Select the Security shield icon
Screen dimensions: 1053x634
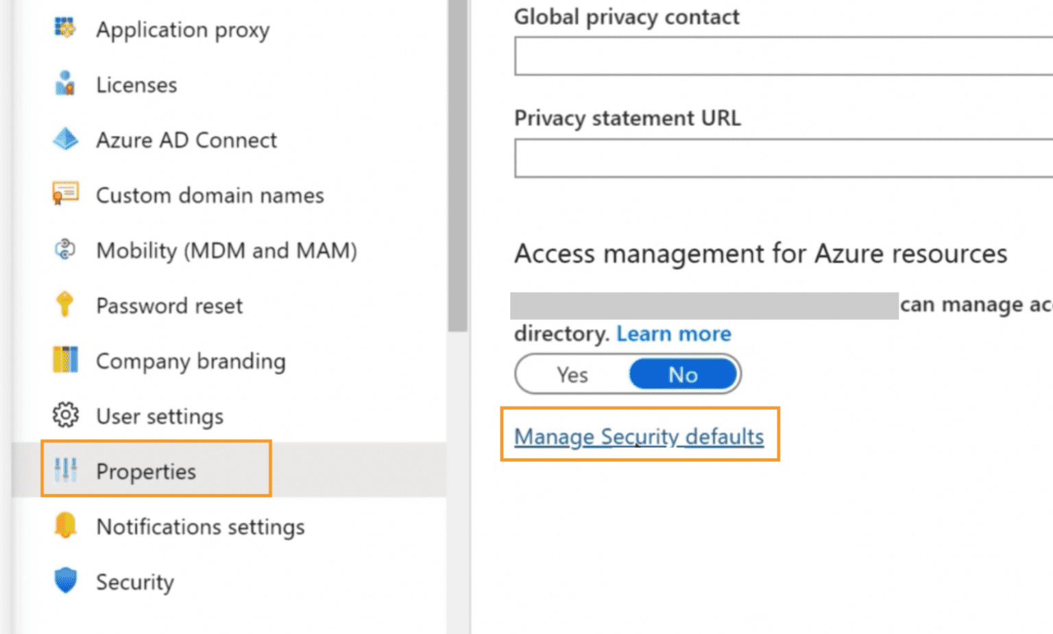[x=65, y=581]
